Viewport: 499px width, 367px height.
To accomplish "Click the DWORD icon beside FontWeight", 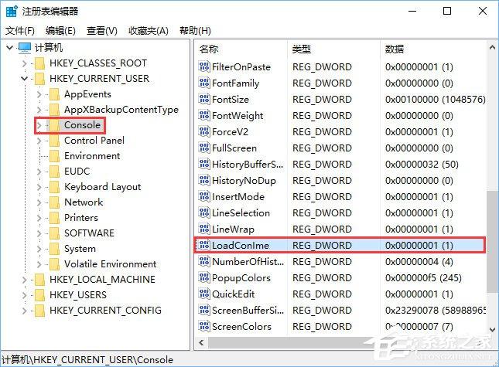I will 204,115.
